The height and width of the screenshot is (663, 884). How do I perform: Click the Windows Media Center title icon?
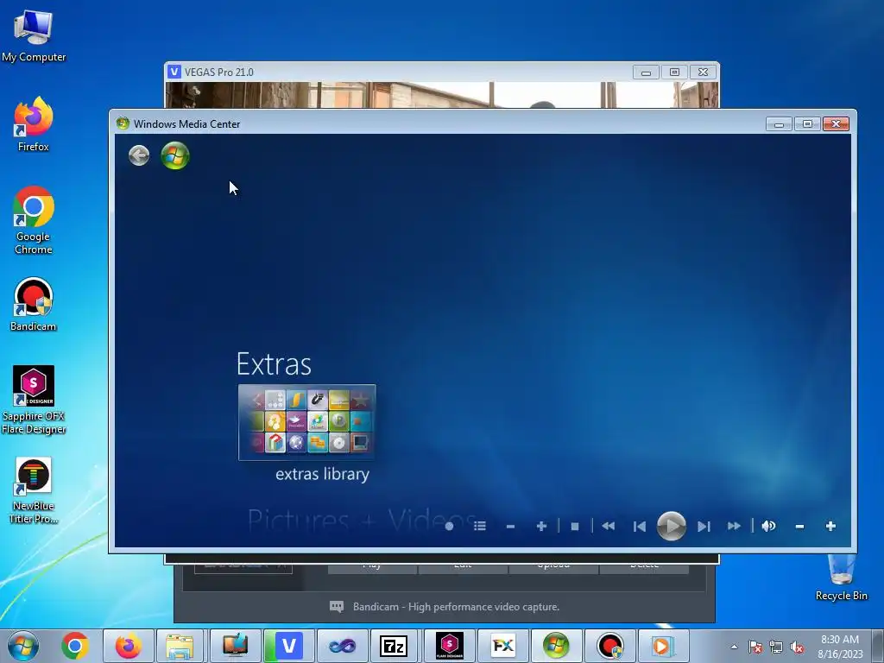(x=123, y=123)
